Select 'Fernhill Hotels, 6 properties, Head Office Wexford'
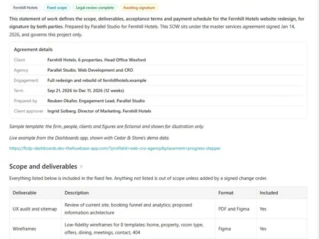This screenshot has height=239, width=319. [x=96, y=60]
